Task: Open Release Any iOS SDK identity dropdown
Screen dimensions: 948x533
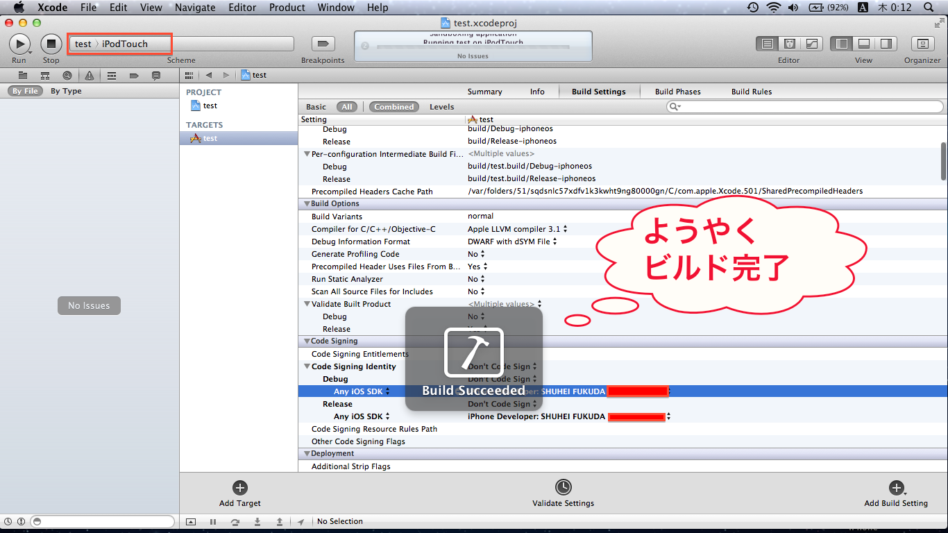Action: [570, 416]
